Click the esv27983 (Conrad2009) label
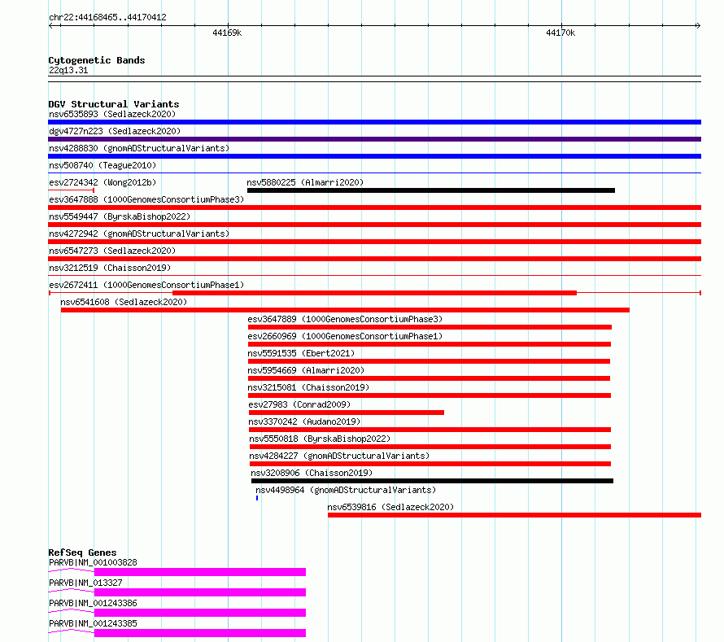The width and height of the screenshot is (724, 642). [x=299, y=404]
